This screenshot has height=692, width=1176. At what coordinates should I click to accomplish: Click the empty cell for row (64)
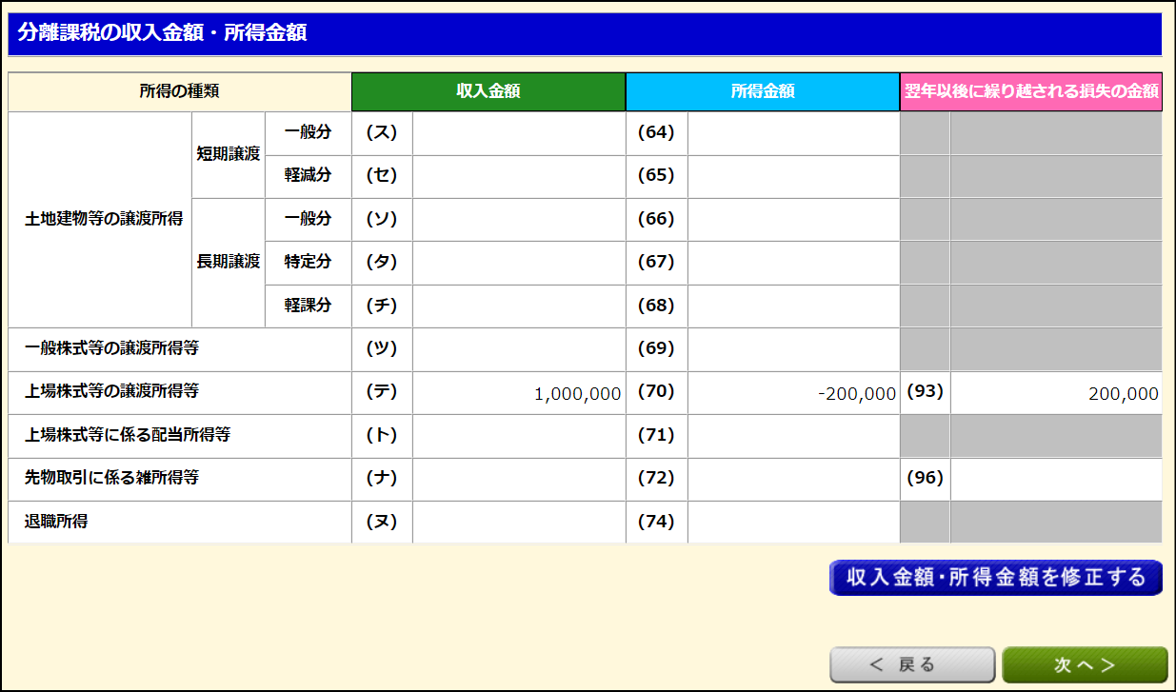point(793,133)
